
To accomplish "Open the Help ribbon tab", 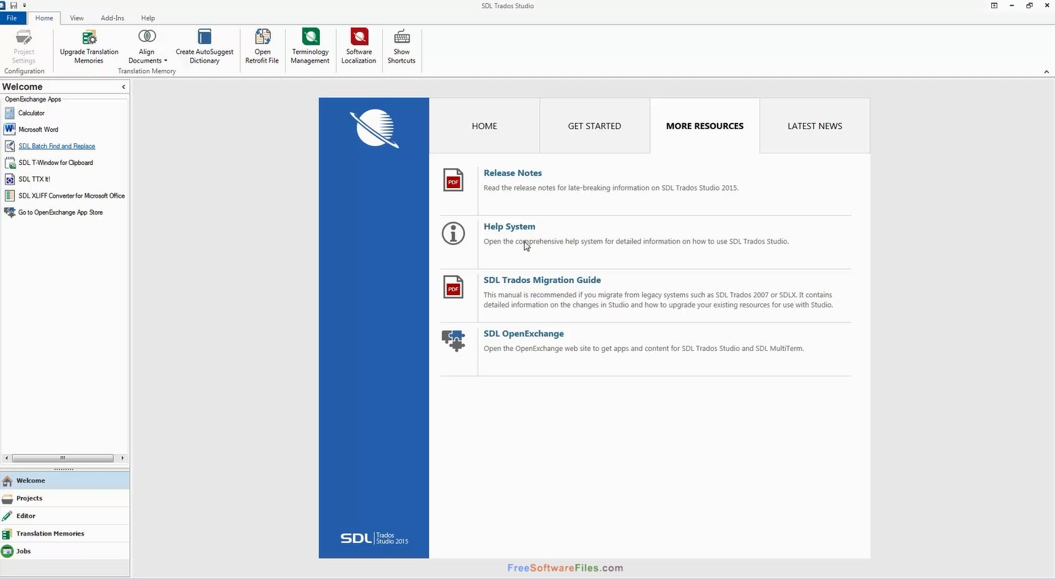I will tap(148, 18).
